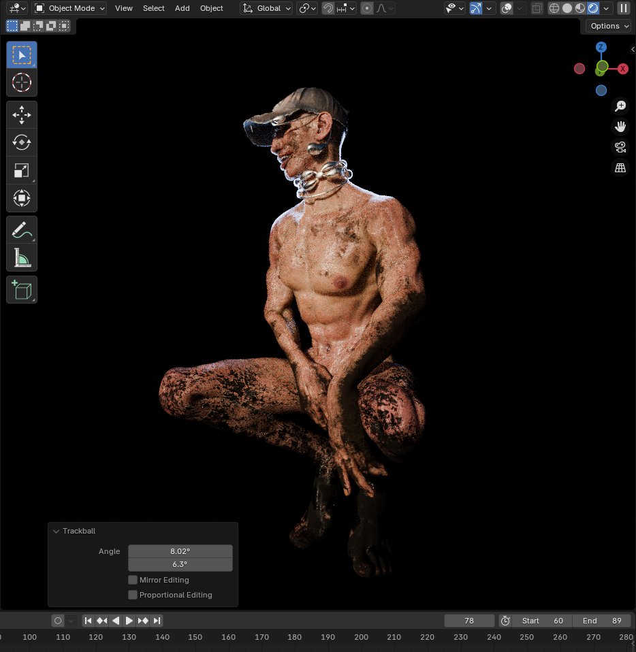This screenshot has width=636, height=652.
Task: Choose the Move tool
Action: [x=22, y=115]
